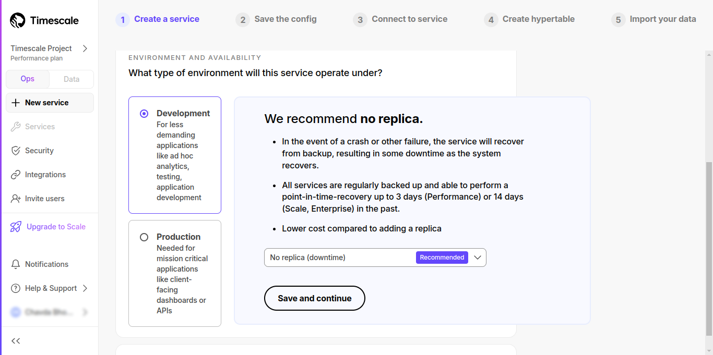Click the add-person icon beside Invite users
The image size is (713, 355).
pos(16,199)
